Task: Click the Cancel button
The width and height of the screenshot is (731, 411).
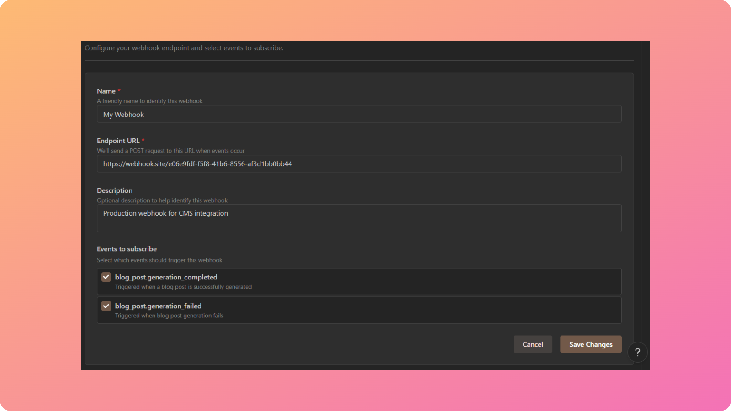Action: click(x=533, y=344)
